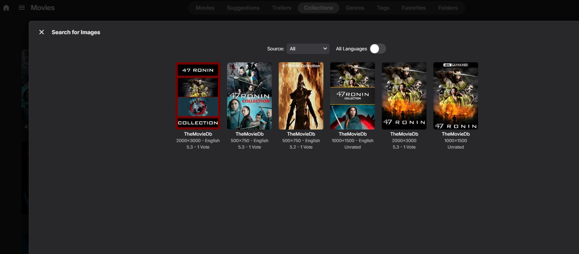Choose the red-framed 47 Ronin Collection poster
Image resolution: width=579 pixels, height=254 pixels.
pyautogui.click(x=198, y=96)
